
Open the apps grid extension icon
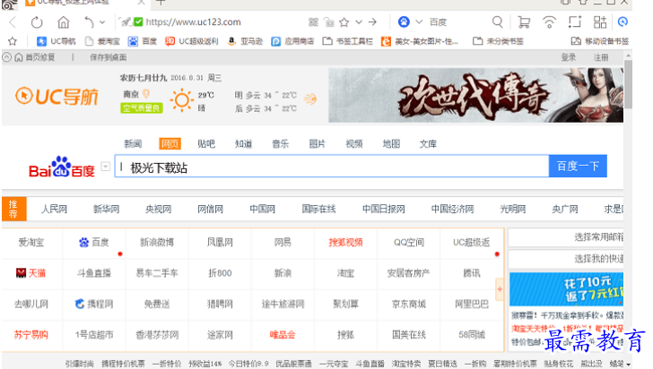coord(600,22)
